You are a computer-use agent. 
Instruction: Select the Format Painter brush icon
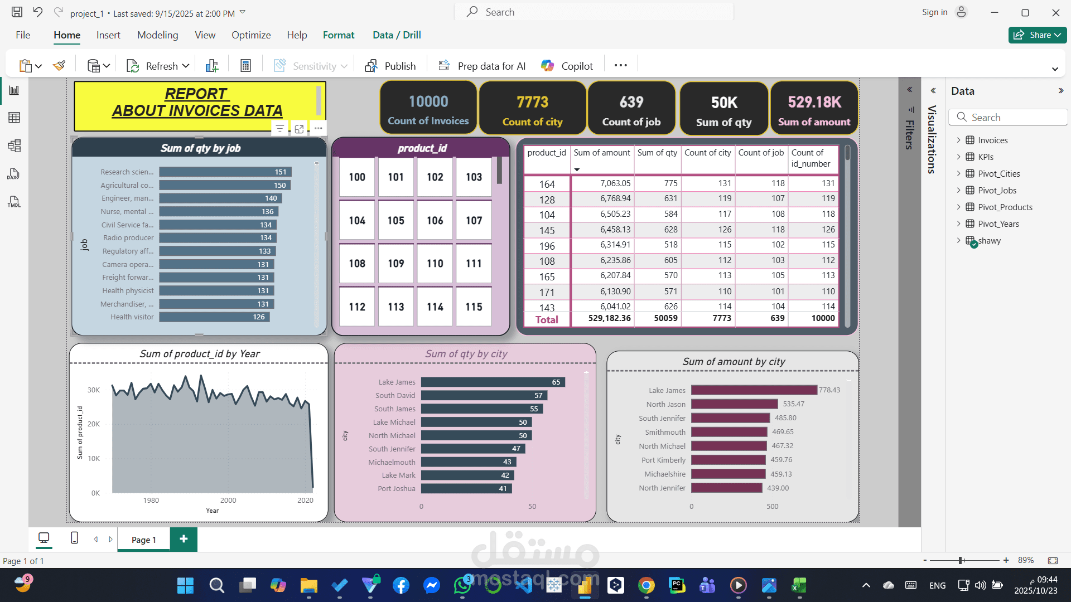coord(59,66)
